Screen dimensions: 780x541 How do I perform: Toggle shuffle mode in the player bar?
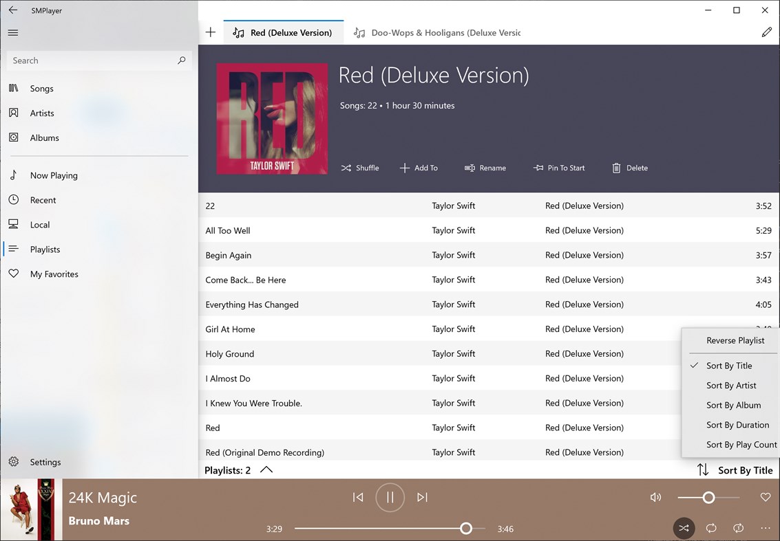(684, 528)
